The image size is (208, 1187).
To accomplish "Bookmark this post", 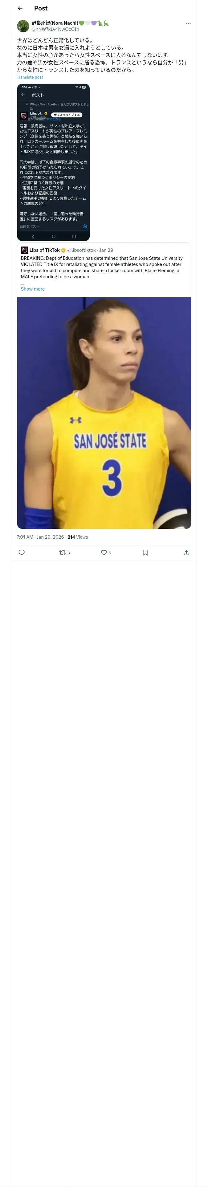I will click(145, 553).
